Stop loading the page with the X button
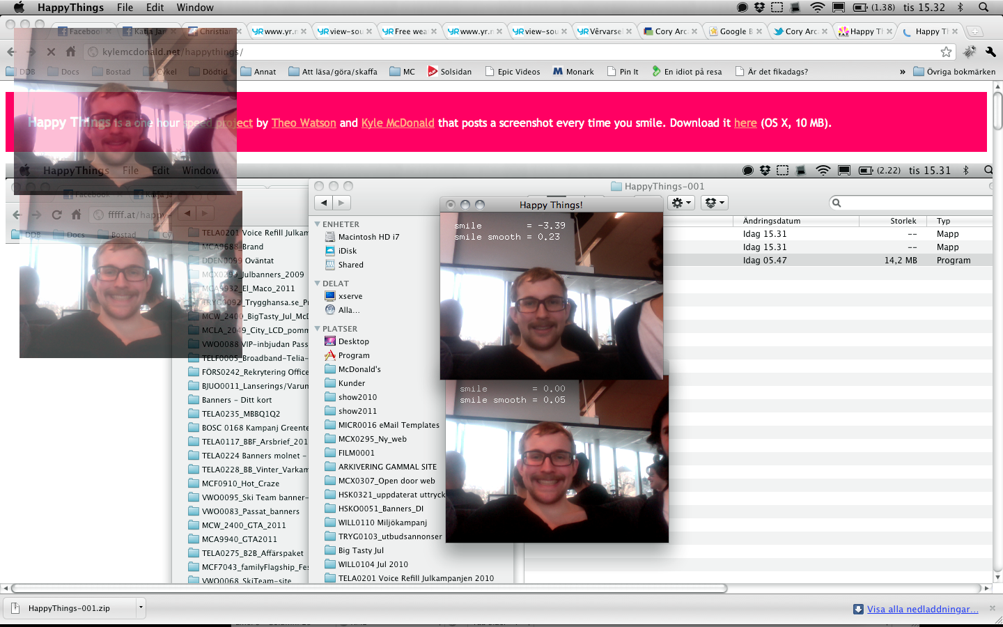This screenshot has height=627, width=1003. 51,52
